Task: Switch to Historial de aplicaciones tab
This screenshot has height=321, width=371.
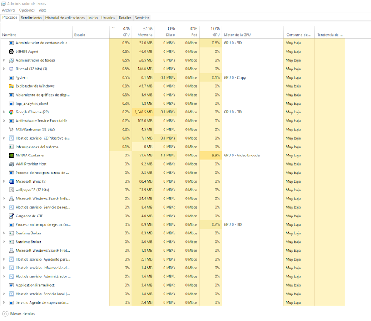Action: click(65, 18)
